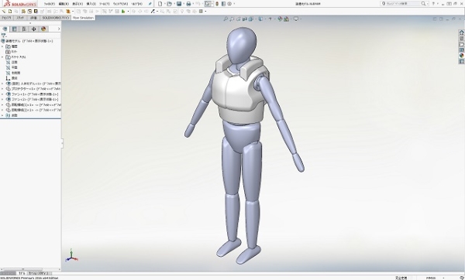Click the New document icon
This screenshot has width=465, height=280.
coord(160,4)
